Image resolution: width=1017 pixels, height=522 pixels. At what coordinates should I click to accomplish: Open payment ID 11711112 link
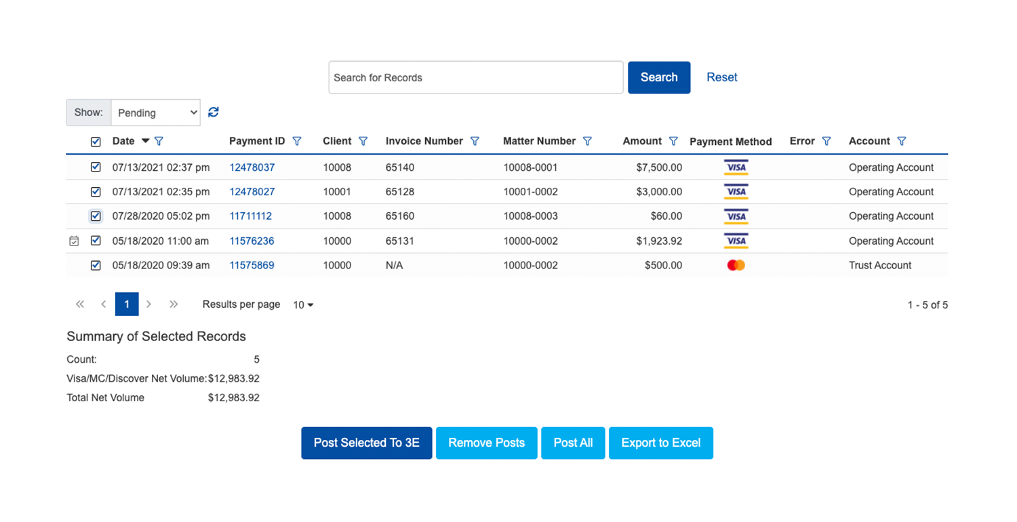250,216
